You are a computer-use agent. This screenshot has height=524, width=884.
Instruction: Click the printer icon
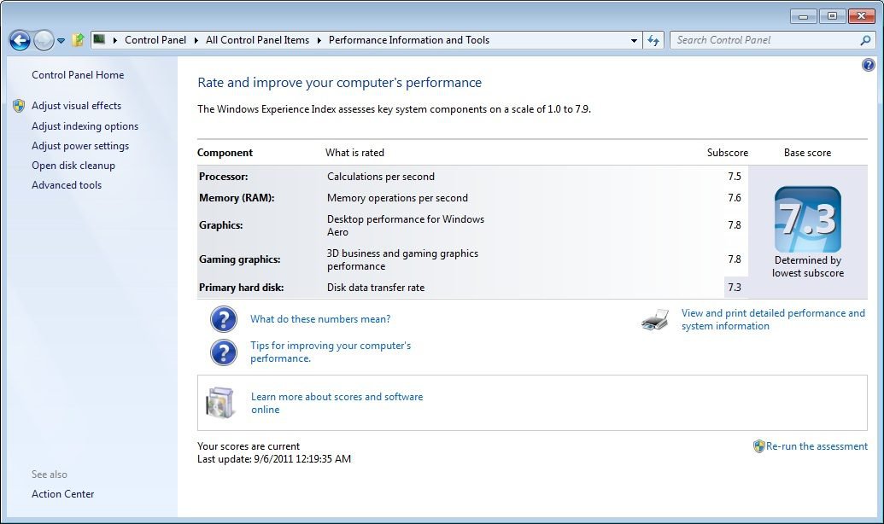(655, 319)
